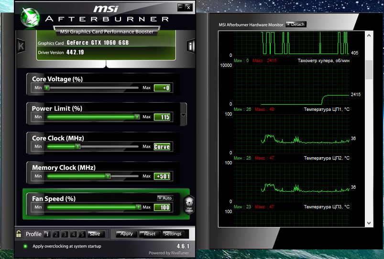Open the Kombustor K side button
Image resolution: width=384 pixels, height=259 pixels.
coord(21,46)
